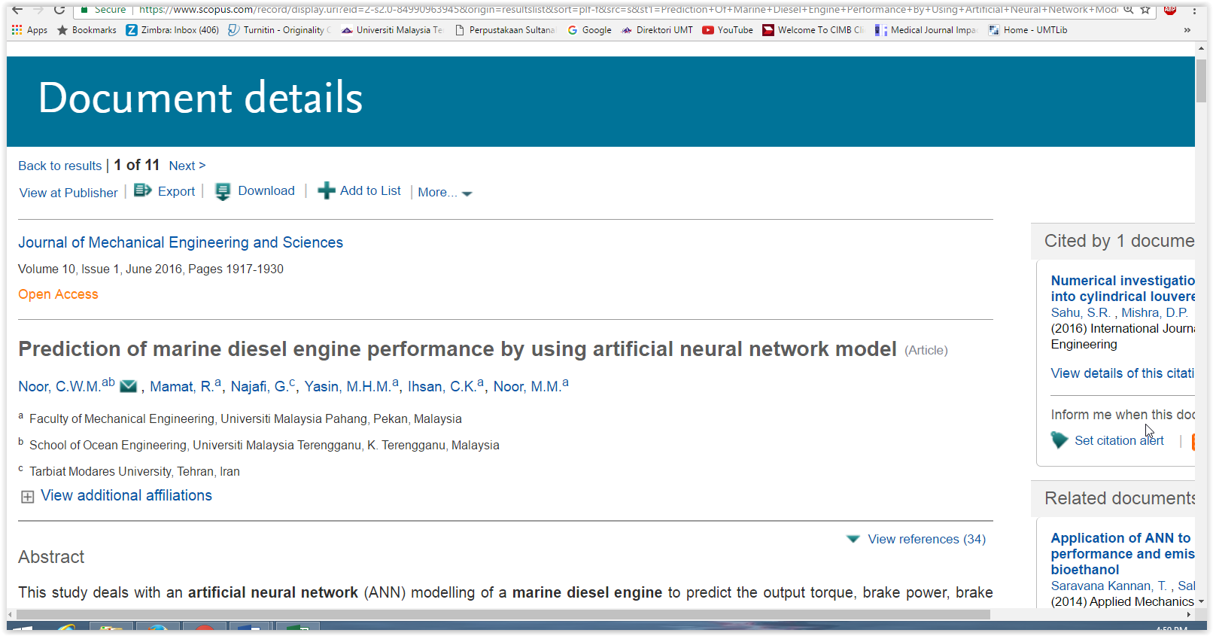Image resolution: width=1213 pixels, height=636 pixels.
Task: Click the email envelope icon beside Noor, C.W.M.
Action: (129, 386)
